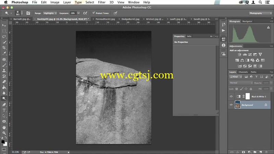
Task: Open the tool preset picker arrow
Action: [11, 13]
